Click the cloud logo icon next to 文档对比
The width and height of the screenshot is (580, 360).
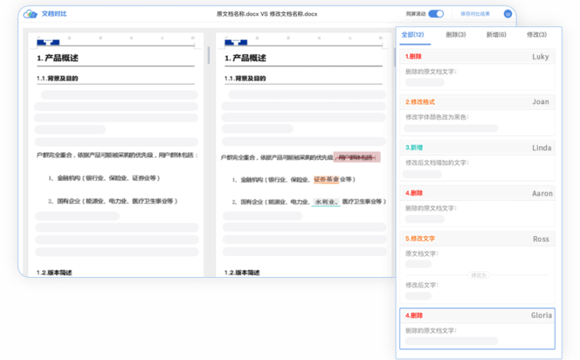pyautogui.click(x=31, y=14)
